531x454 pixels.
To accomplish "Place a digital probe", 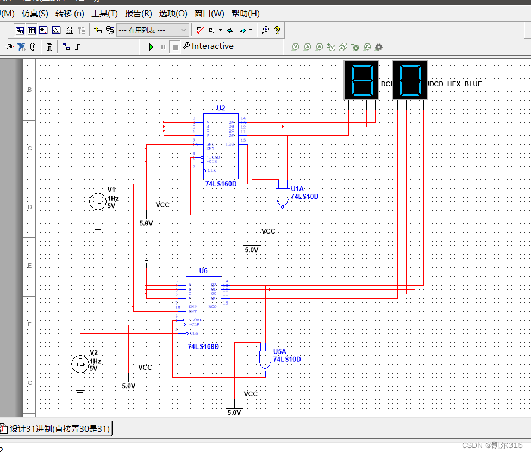I will click(367, 47).
